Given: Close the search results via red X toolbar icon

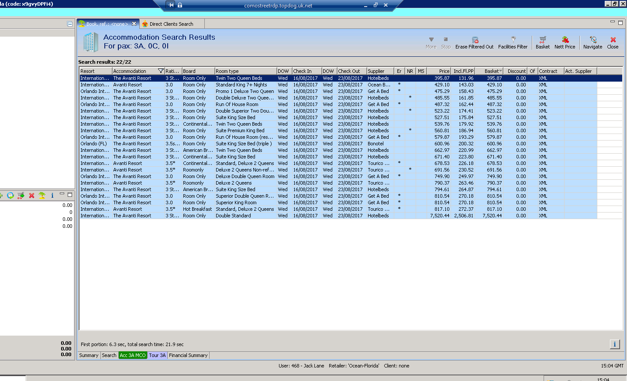Looking at the screenshot, I should (x=613, y=40).
